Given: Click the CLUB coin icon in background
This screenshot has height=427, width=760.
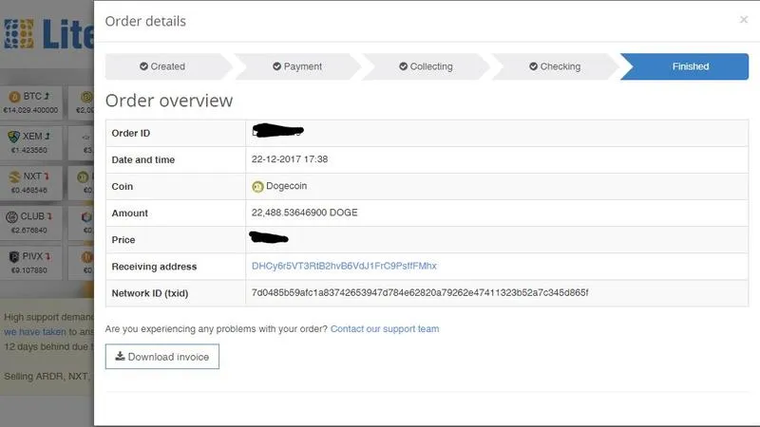Looking at the screenshot, I should coord(11,217).
